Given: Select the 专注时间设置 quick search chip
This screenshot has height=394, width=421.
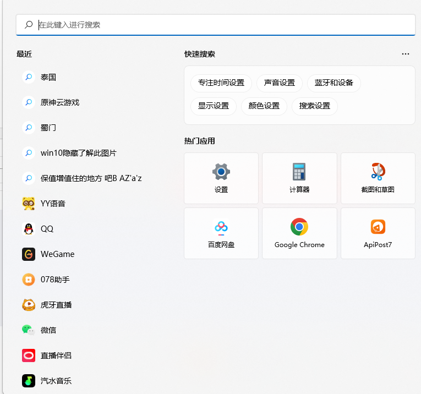Looking at the screenshot, I should coord(221,83).
